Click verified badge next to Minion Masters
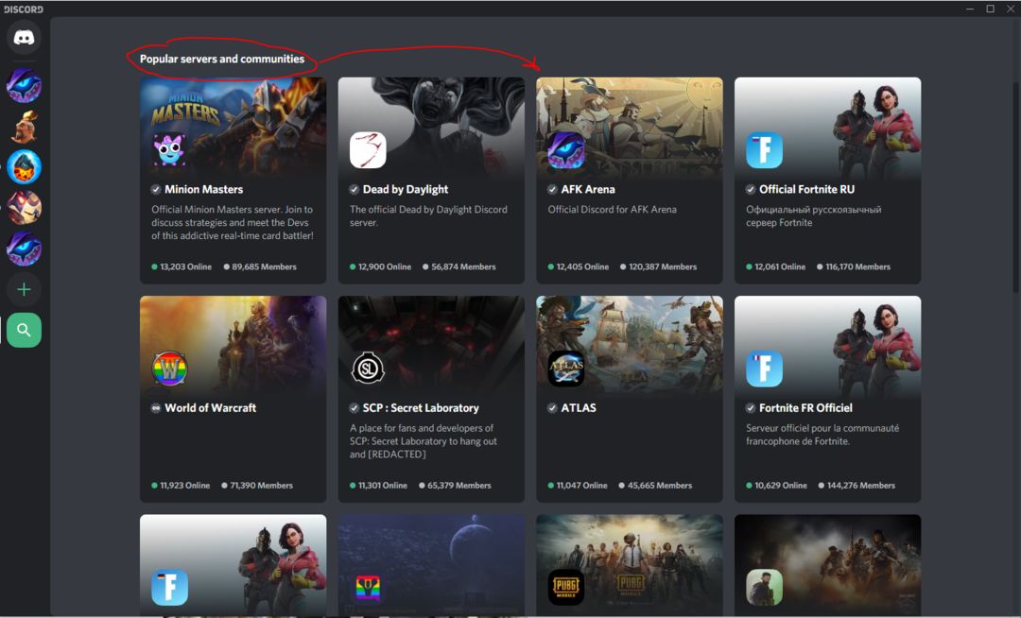The height and width of the screenshot is (618, 1021). [x=156, y=189]
